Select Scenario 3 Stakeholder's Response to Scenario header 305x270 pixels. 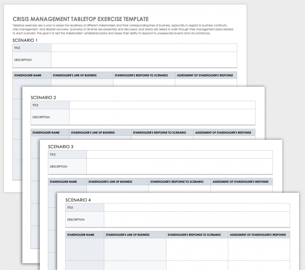(x=177, y=182)
